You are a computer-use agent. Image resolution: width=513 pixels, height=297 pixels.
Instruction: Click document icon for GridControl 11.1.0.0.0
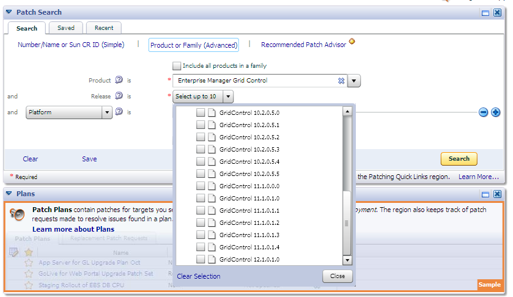point(212,186)
